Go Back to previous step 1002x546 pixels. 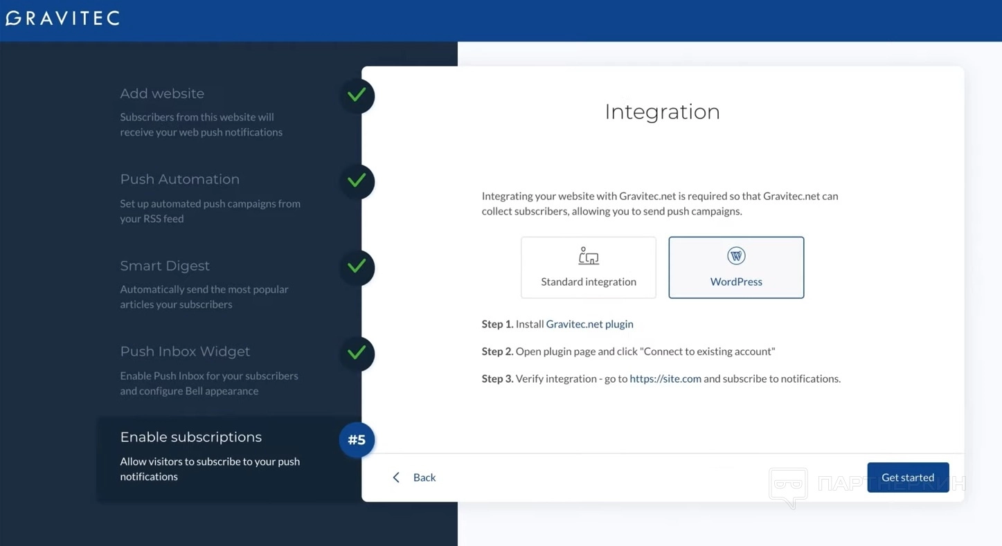coord(414,477)
